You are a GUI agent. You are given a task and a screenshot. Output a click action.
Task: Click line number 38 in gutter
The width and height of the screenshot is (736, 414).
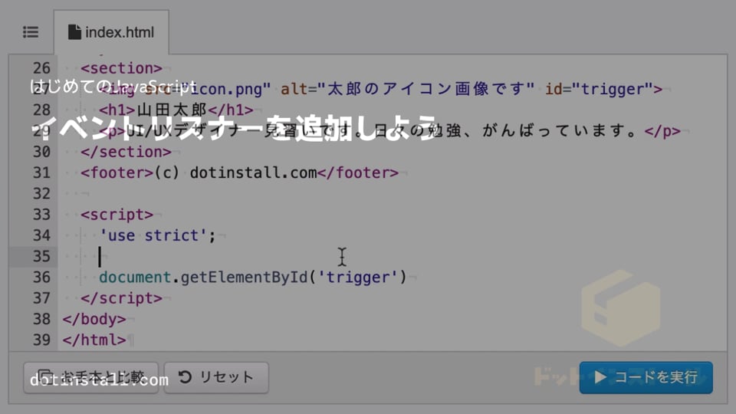click(41, 319)
